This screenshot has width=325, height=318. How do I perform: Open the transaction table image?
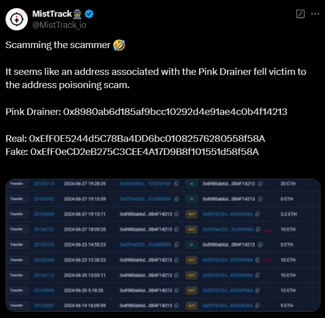(162, 245)
